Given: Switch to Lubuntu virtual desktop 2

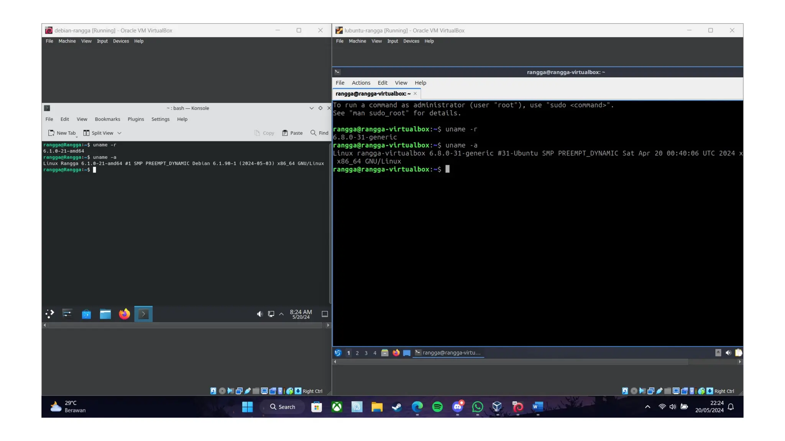Looking at the screenshot, I should (357, 353).
